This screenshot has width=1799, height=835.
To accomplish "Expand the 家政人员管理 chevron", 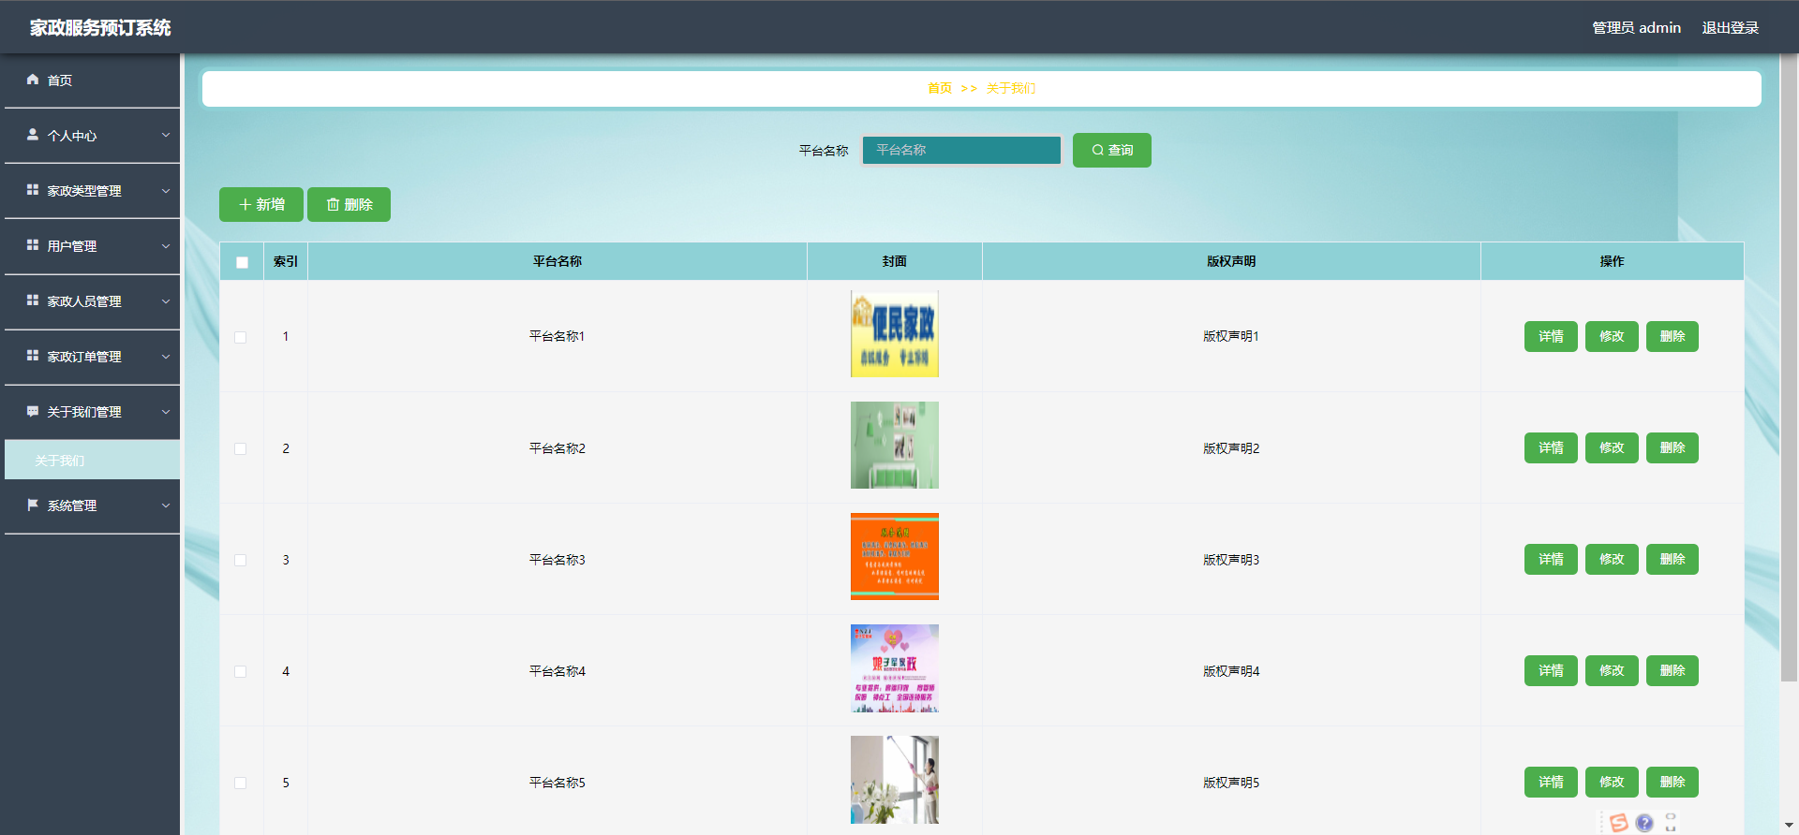I will point(166,300).
